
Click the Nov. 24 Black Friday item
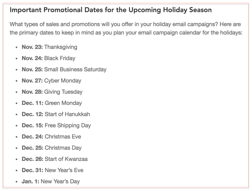48,58
